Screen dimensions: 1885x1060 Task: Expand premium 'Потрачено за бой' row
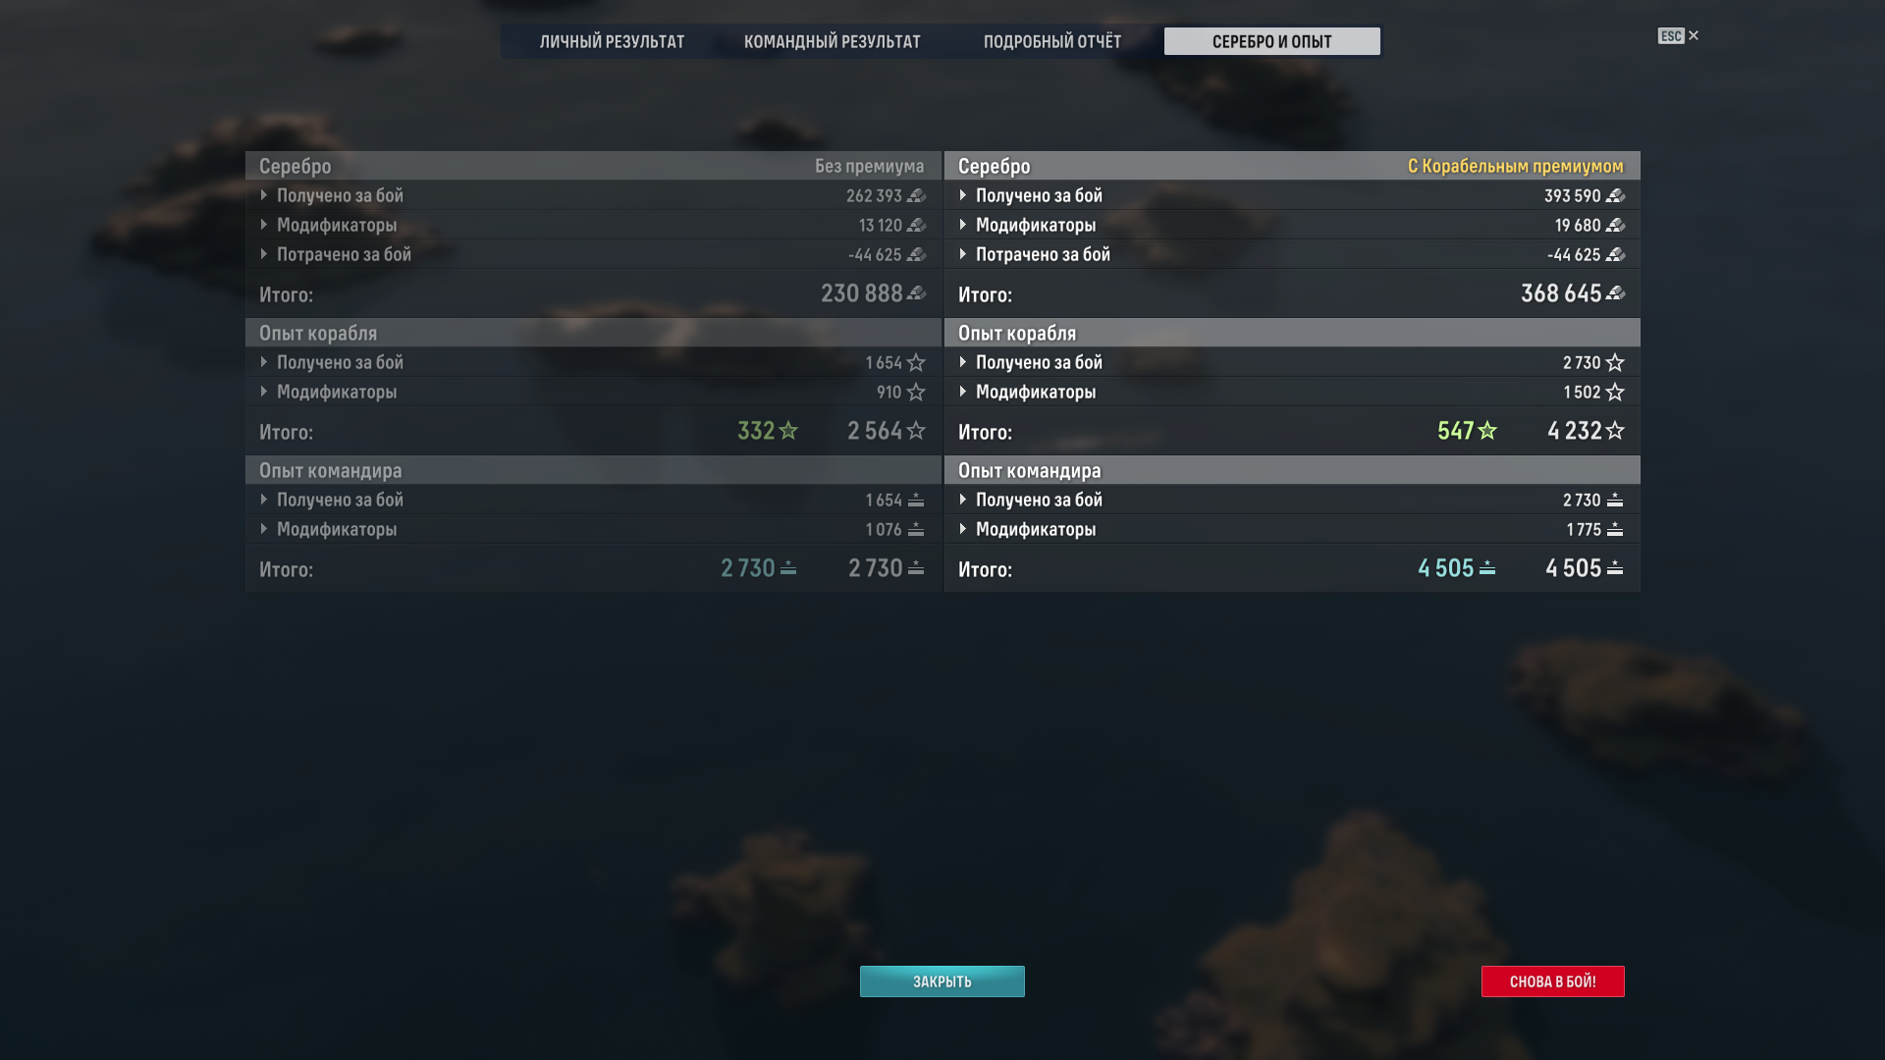click(1292, 254)
